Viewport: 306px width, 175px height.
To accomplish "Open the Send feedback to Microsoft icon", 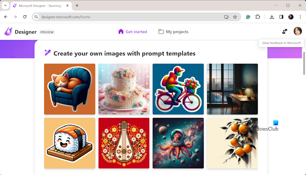I will point(285,31).
